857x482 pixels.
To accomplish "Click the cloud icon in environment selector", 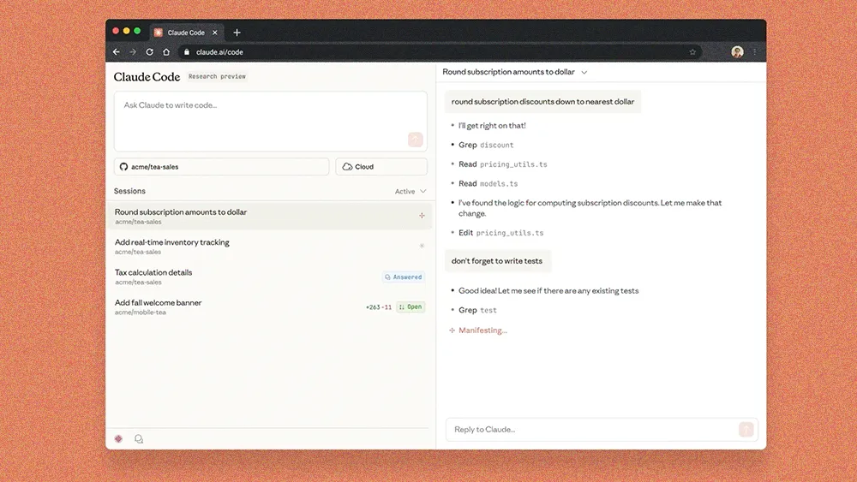I will tap(347, 166).
